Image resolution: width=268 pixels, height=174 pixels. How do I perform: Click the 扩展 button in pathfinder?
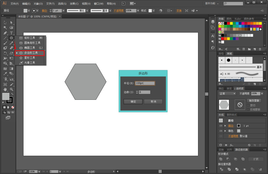point(256,159)
